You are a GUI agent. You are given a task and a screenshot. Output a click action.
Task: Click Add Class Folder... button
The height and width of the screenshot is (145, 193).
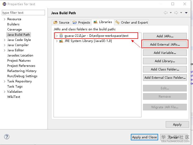(x=165, y=69)
